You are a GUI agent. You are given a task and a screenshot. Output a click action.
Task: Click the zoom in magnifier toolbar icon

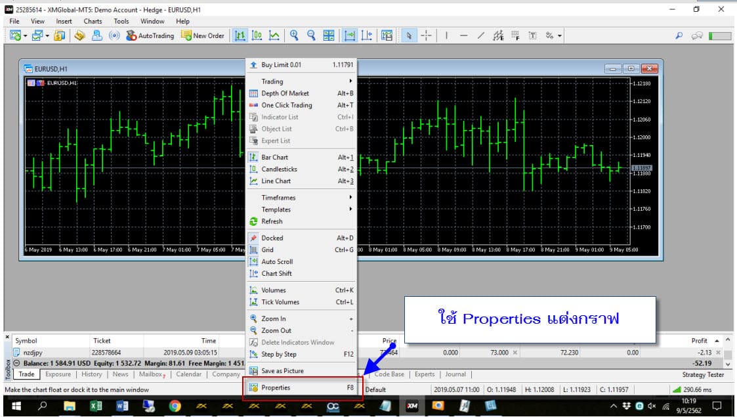[x=294, y=35]
